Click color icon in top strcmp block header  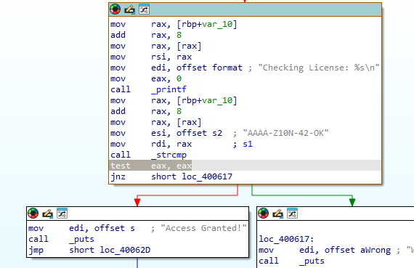tap(115, 9)
